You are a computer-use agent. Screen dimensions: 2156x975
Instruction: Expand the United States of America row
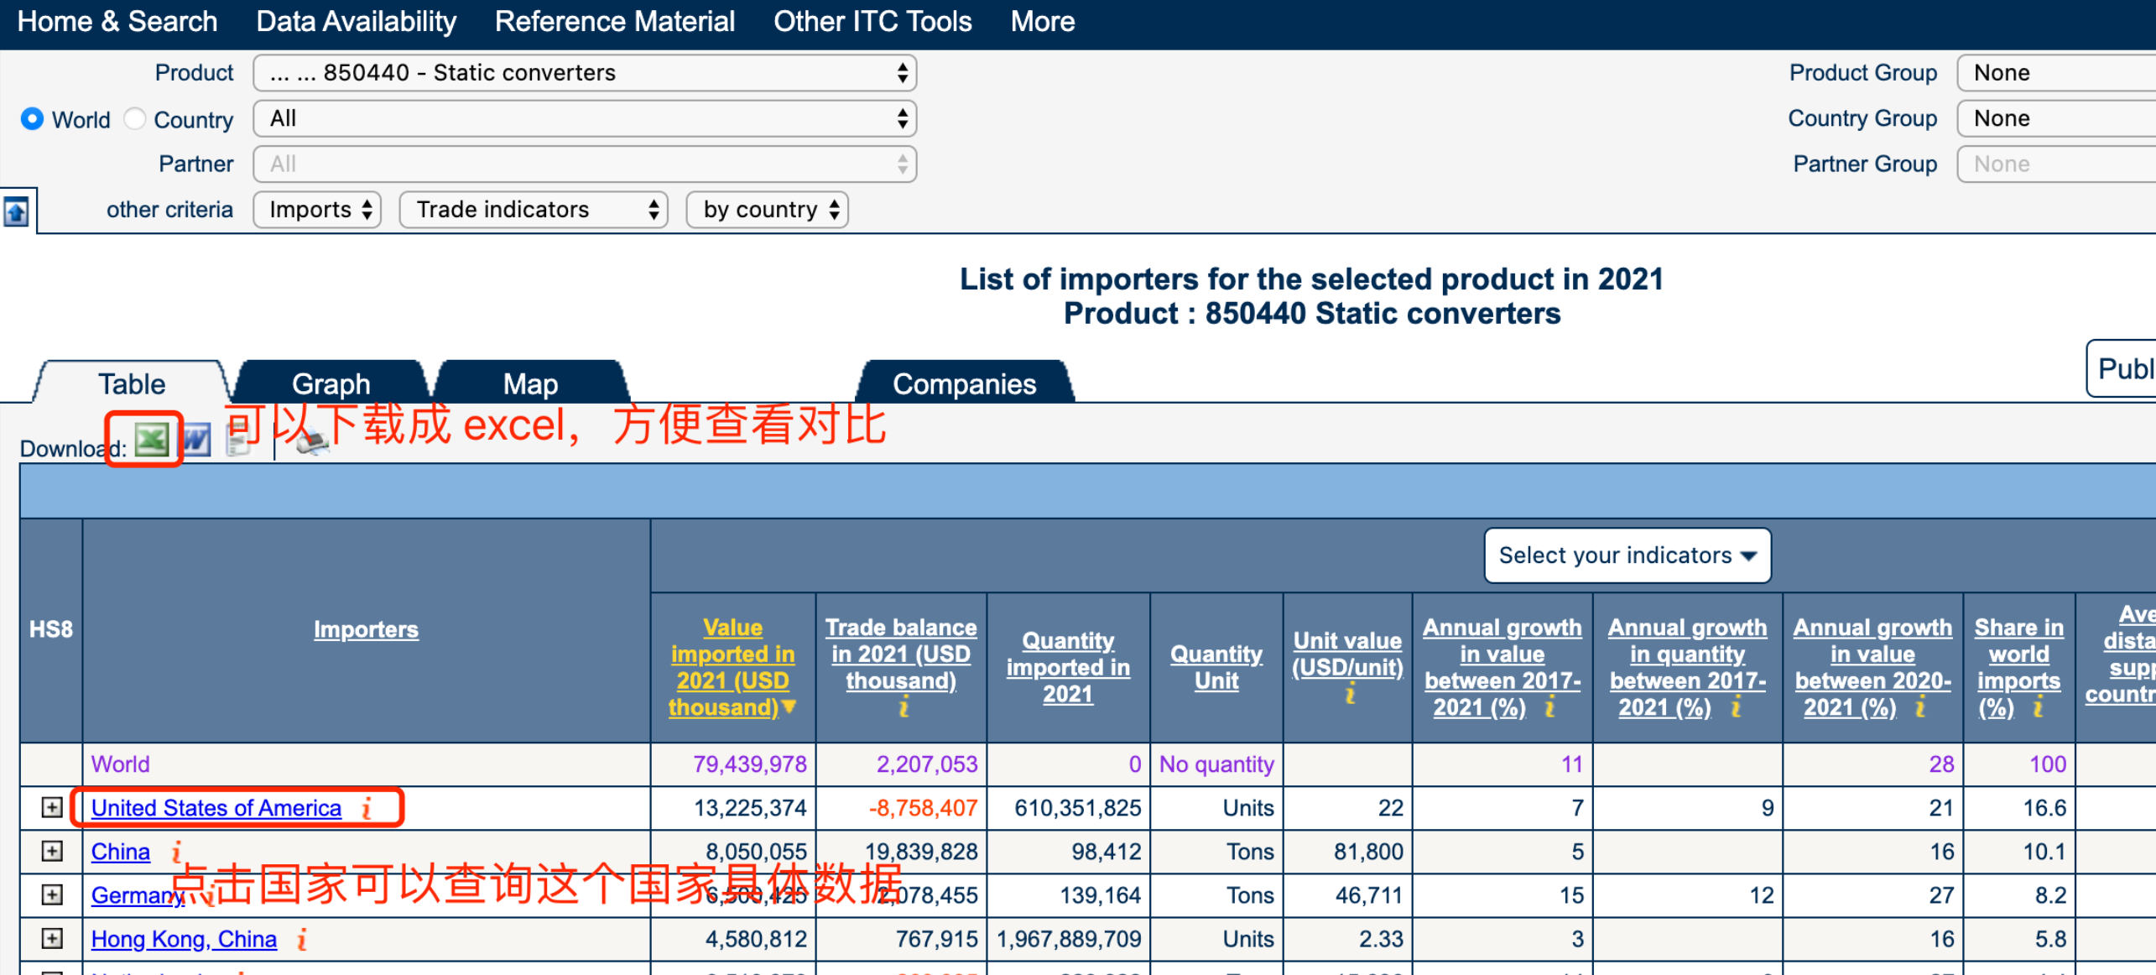point(52,807)
